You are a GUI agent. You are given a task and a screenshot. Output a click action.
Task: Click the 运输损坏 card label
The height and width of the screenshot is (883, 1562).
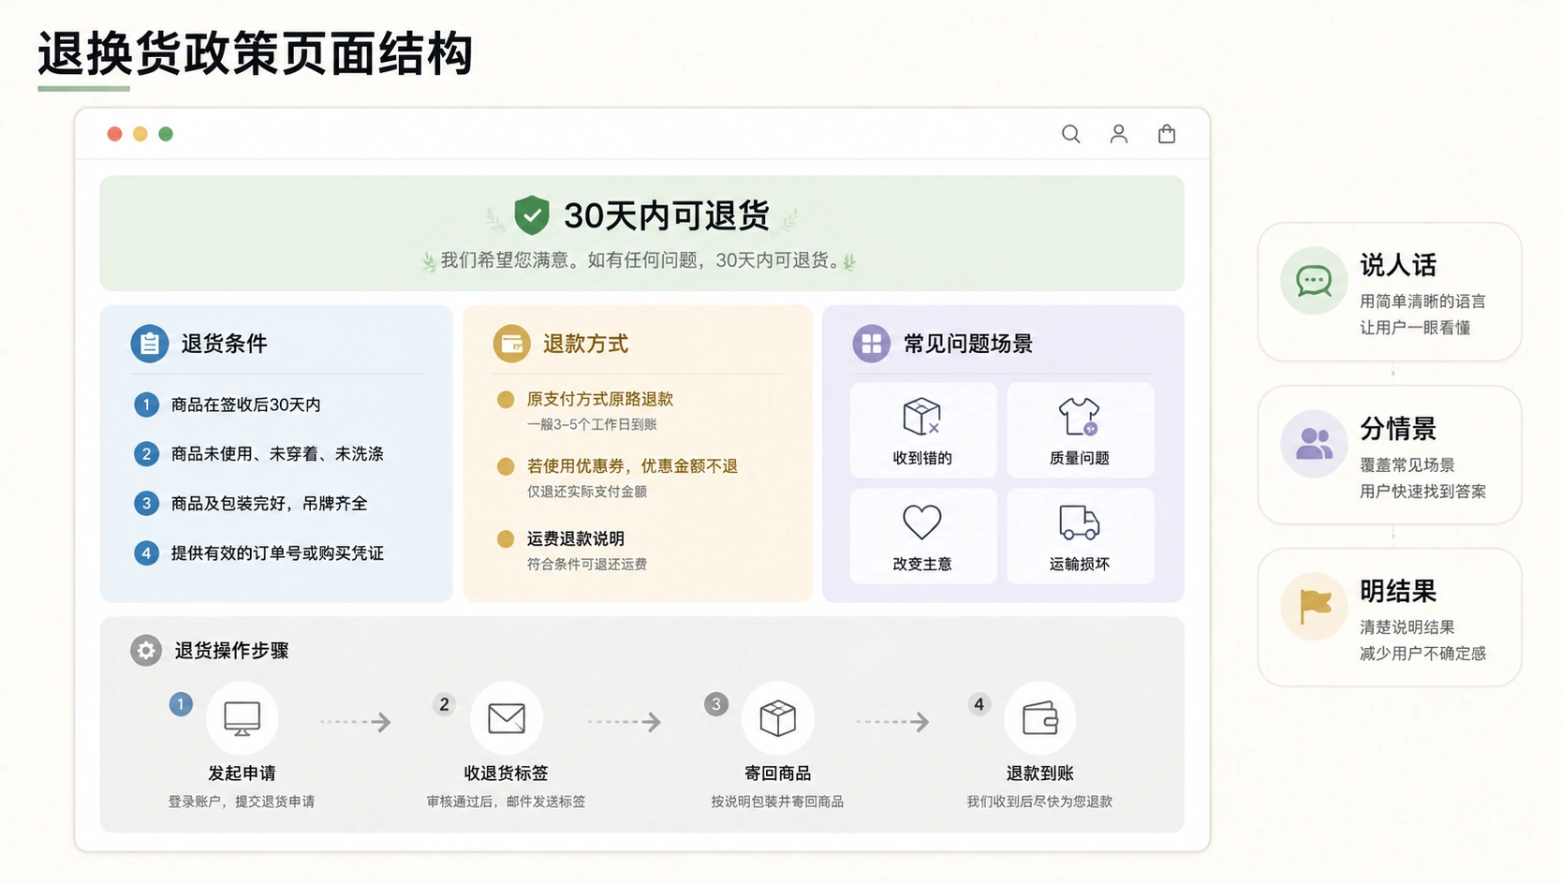(x=1080, y=564)
